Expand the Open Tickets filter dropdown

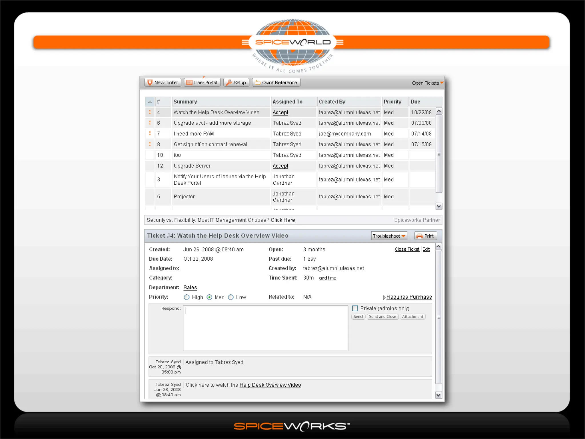[x=428, y=83]
